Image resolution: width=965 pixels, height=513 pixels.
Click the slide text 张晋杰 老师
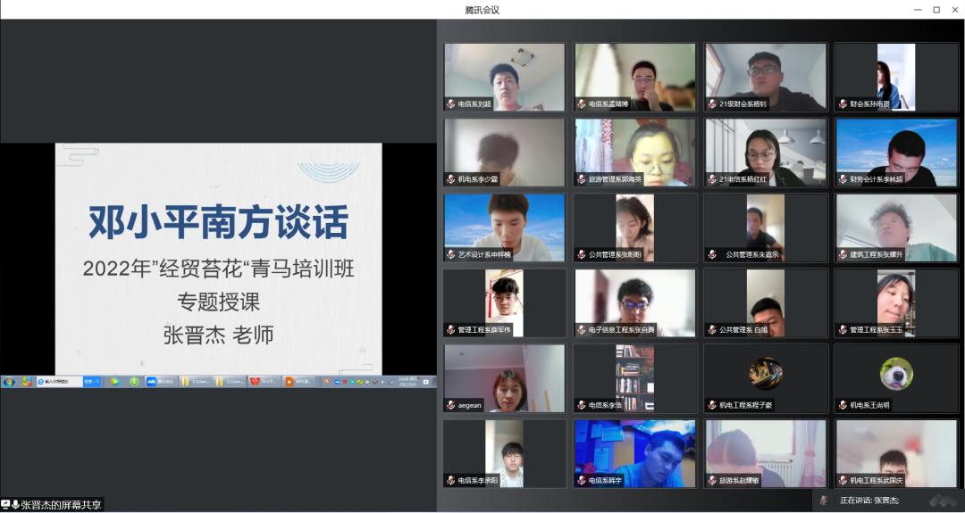219,335
